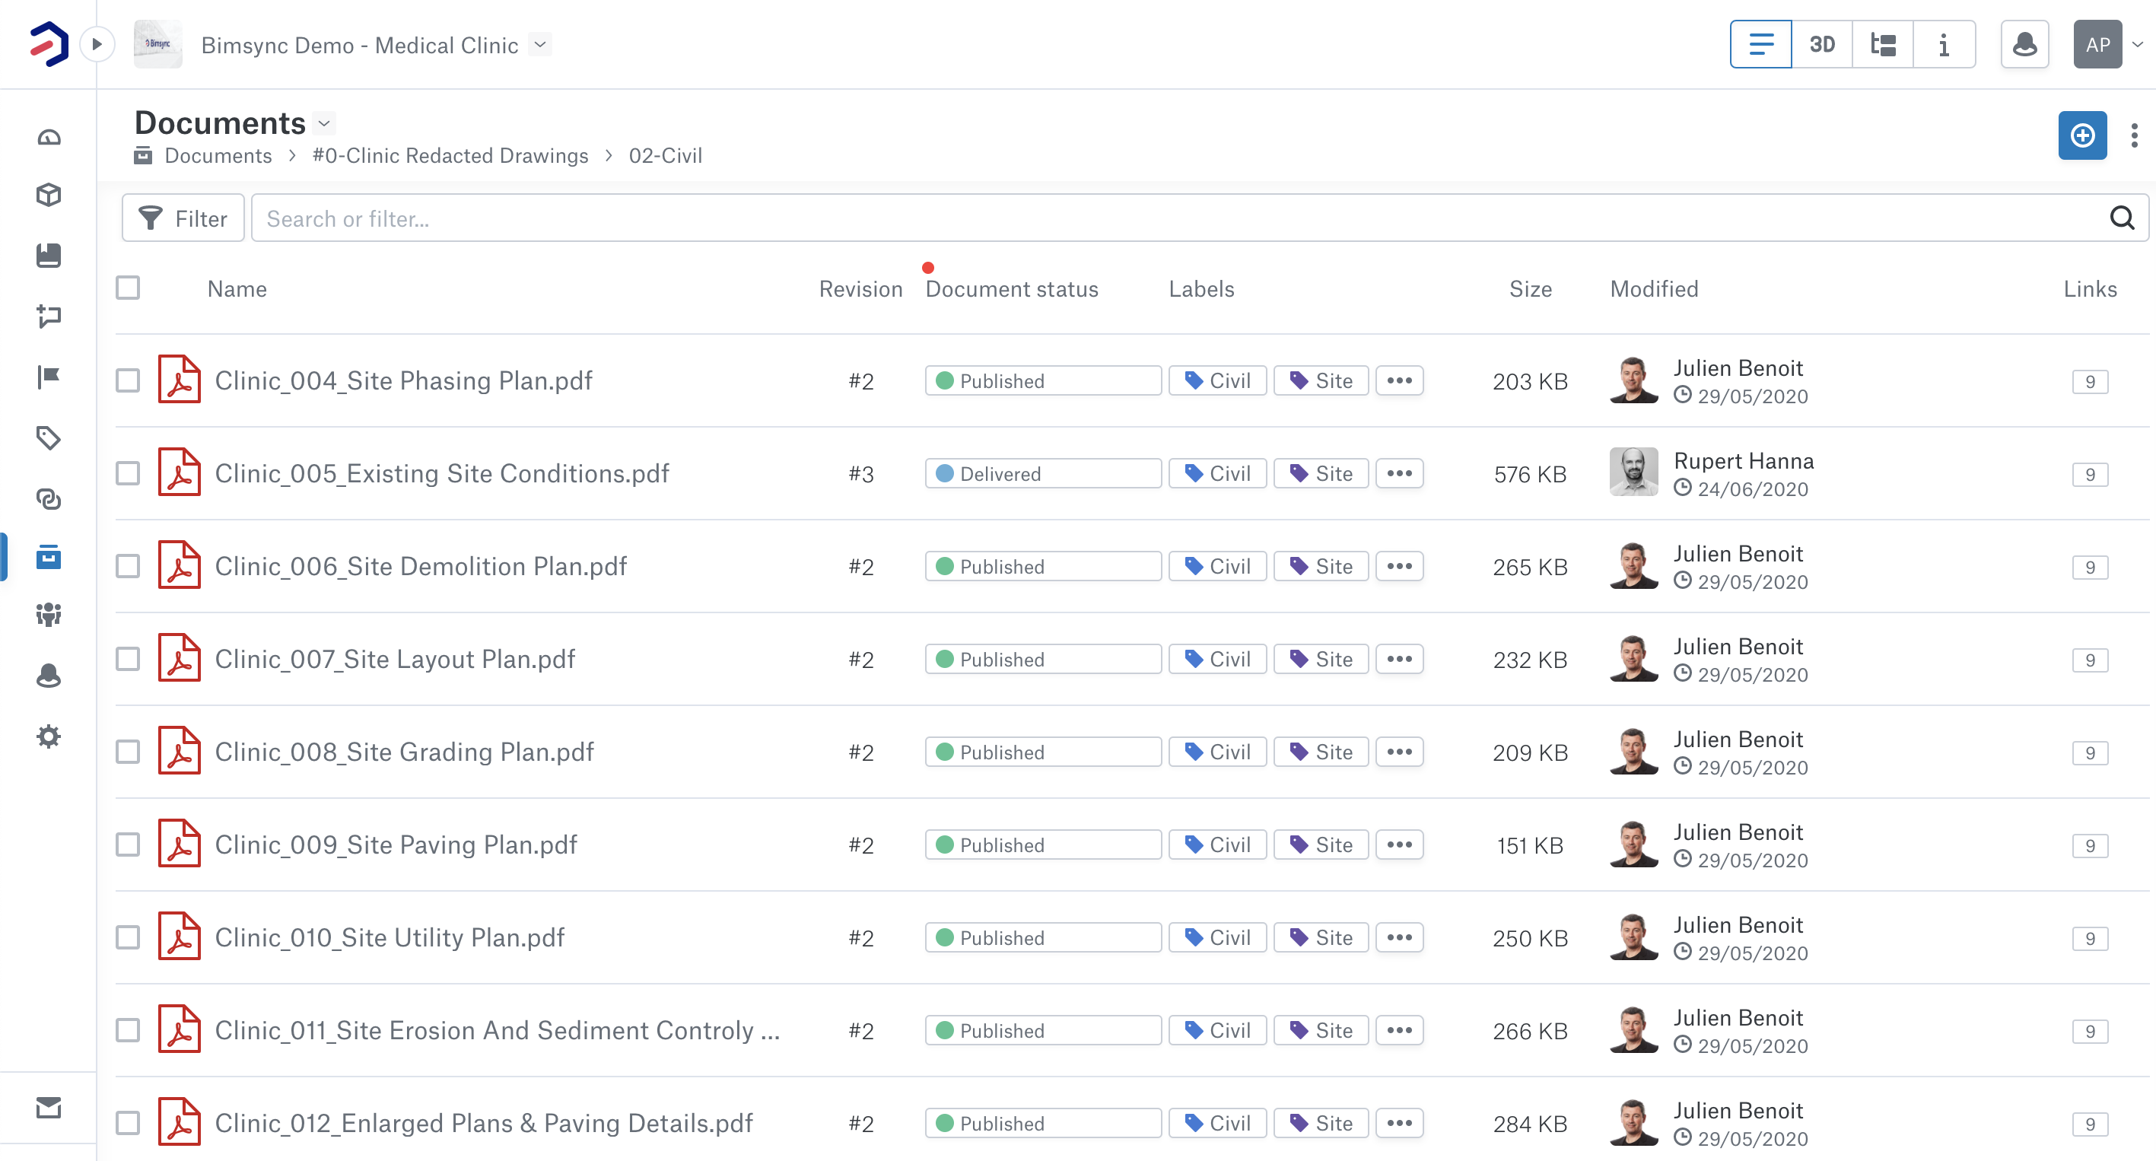Viewport: 2156px width, 1161px height.
Task: Sort by the Name column header
Action: tap(237, 289)
